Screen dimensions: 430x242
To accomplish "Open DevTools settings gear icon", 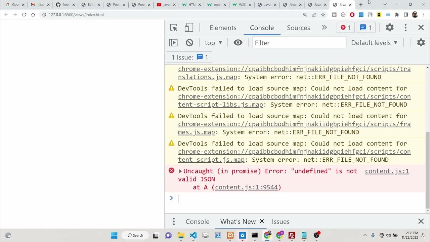I will [389, 28].
